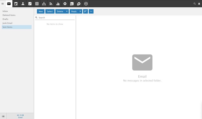The height and width of the screenshot is (119, 202).
Task: Open the Notes page icon
Action: (37, 4)
